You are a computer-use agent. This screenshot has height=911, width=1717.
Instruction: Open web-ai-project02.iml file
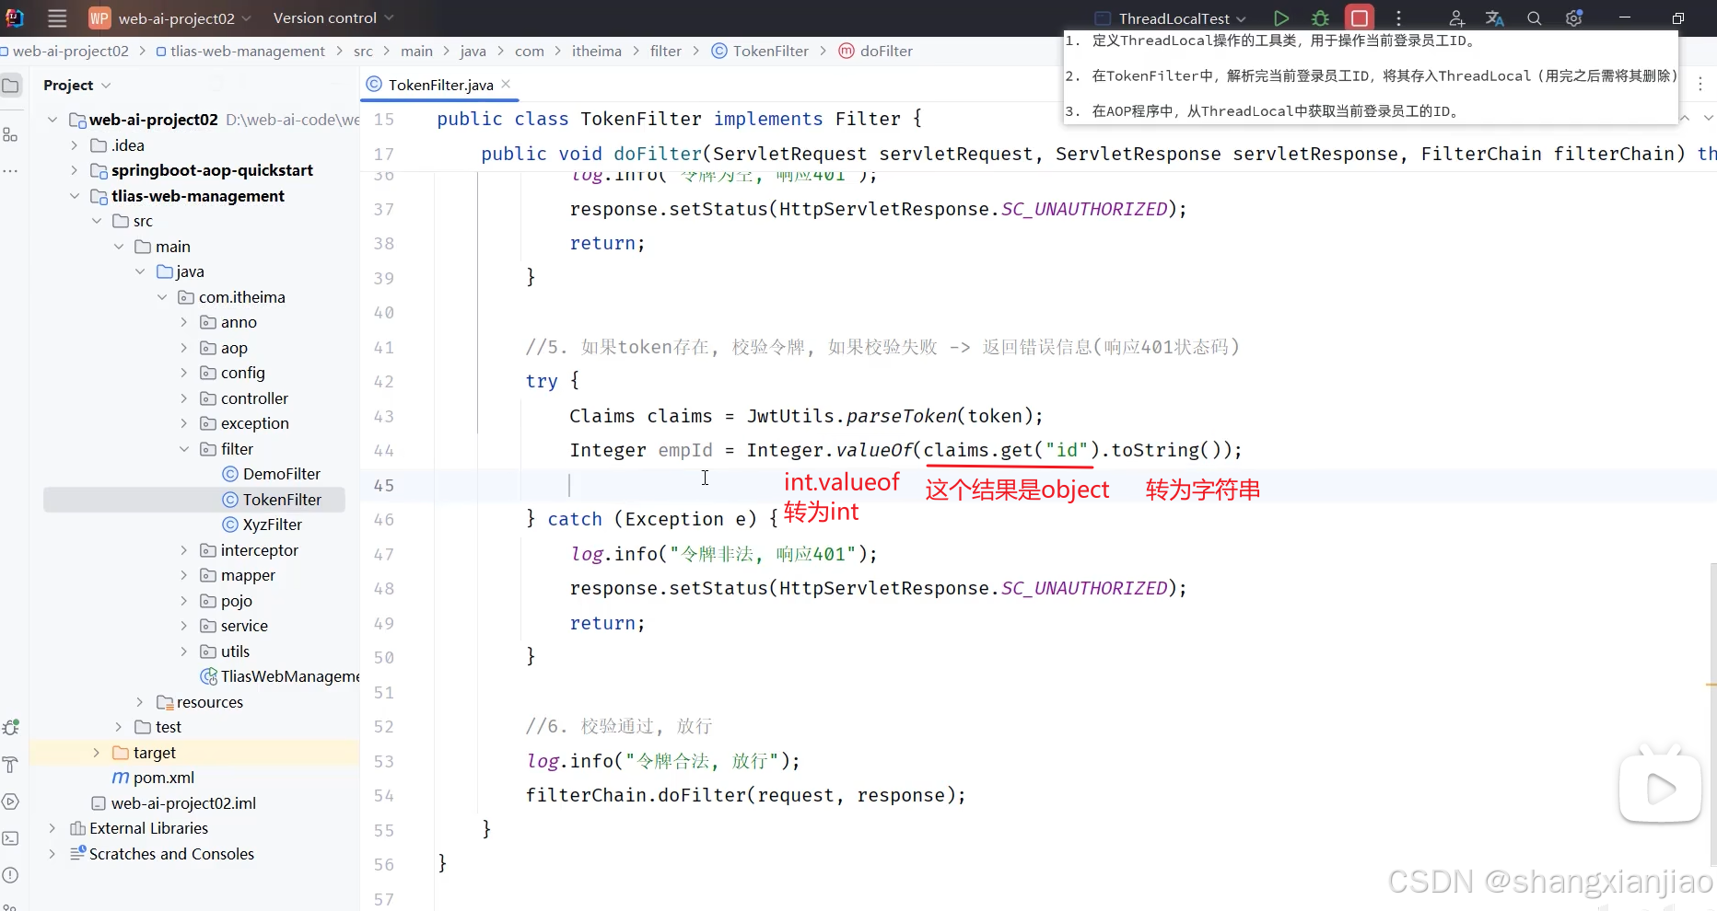click(x=174, y=803)
